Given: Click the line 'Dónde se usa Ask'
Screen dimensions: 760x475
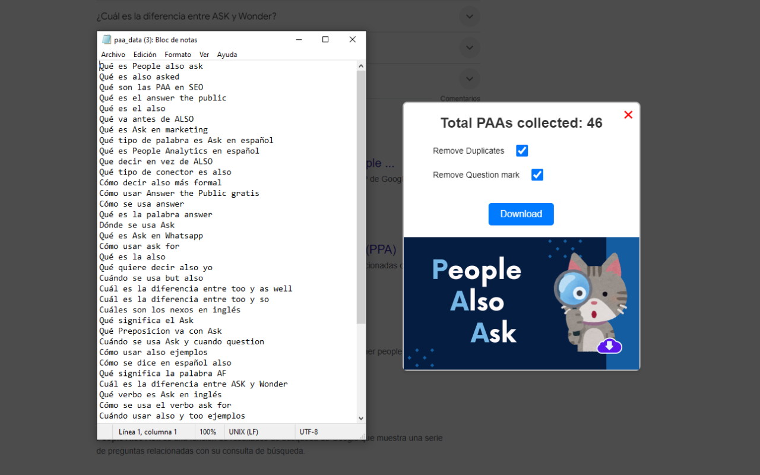Looking at the screenshot, I should (137, 225).
